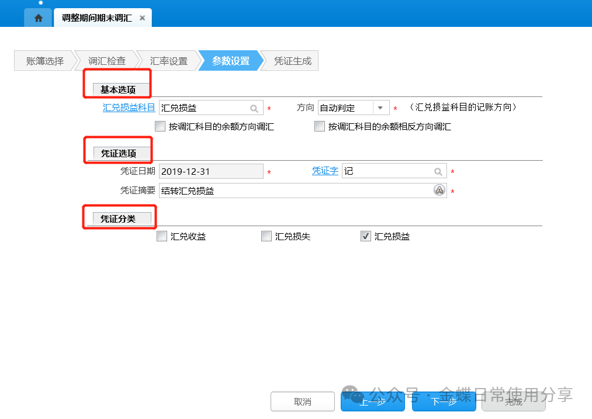Viewport: 592px width, 419px height.
Task: Go to the 汇率设置 wizard step
Action: point(169,61)
